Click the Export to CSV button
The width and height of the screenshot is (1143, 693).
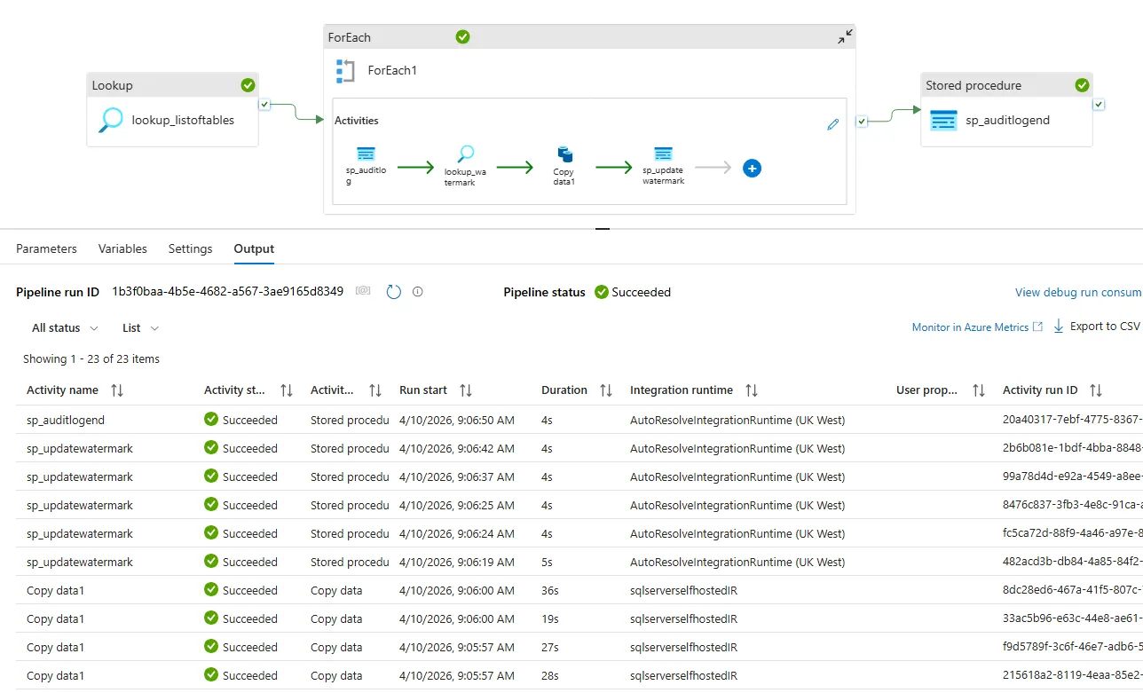click(1096, 327)
